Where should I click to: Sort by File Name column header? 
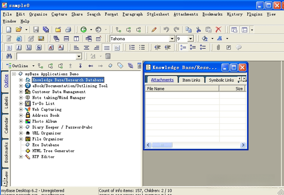pos(182,89)
